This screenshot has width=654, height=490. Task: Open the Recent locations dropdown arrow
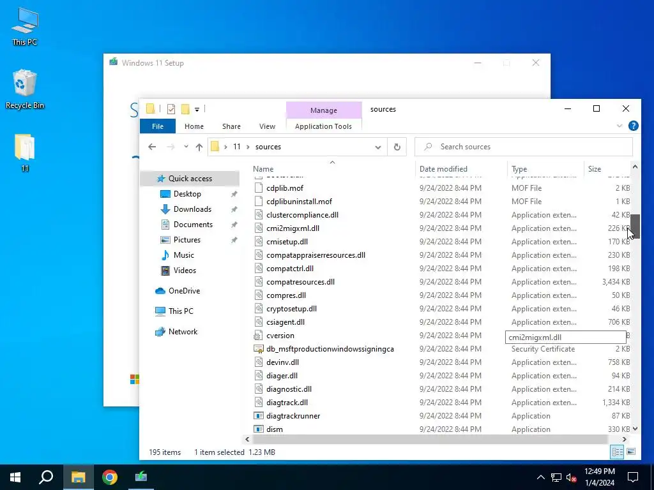186,147
